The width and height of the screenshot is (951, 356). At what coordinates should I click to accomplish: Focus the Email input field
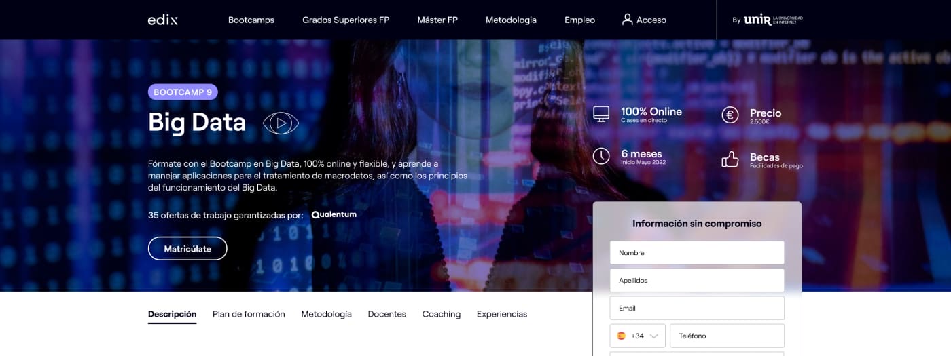pos(697,308)
